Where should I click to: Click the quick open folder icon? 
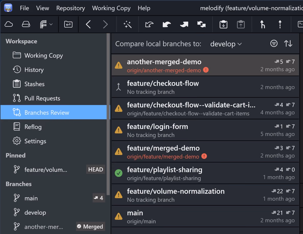tap(68, 24)
